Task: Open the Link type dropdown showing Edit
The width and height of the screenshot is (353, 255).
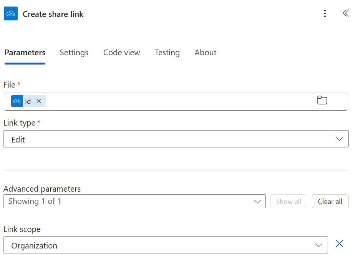Action: coord(169,139)
